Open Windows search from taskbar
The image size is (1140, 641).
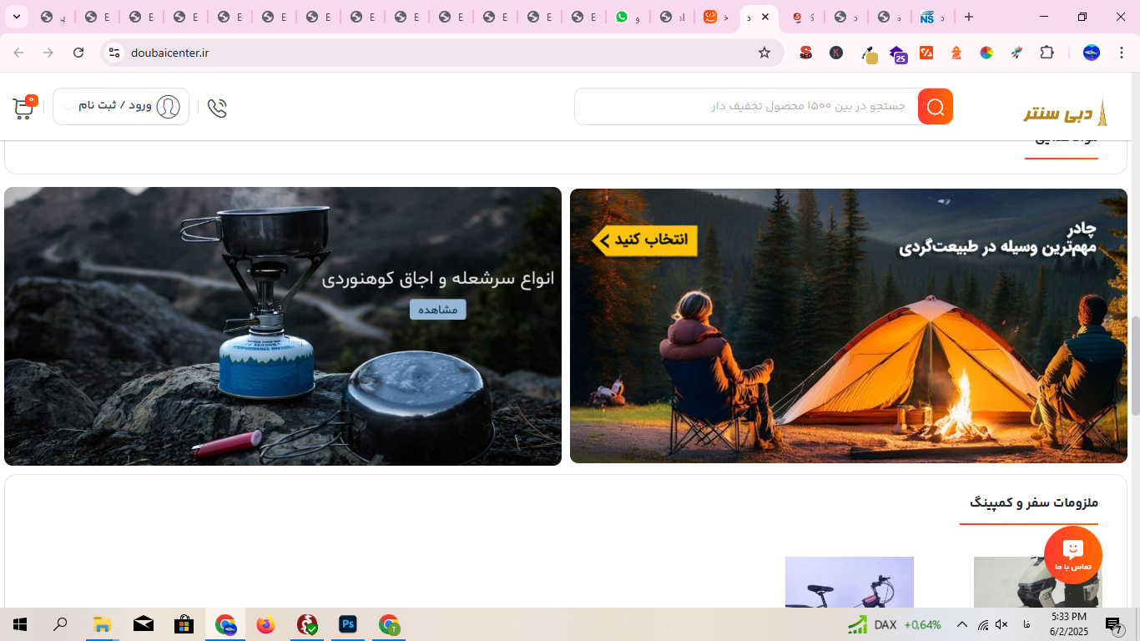[x=60, y=624]
